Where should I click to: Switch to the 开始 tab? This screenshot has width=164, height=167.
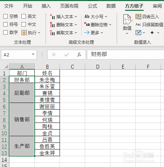pyautogui.click(x=28, y=6)
